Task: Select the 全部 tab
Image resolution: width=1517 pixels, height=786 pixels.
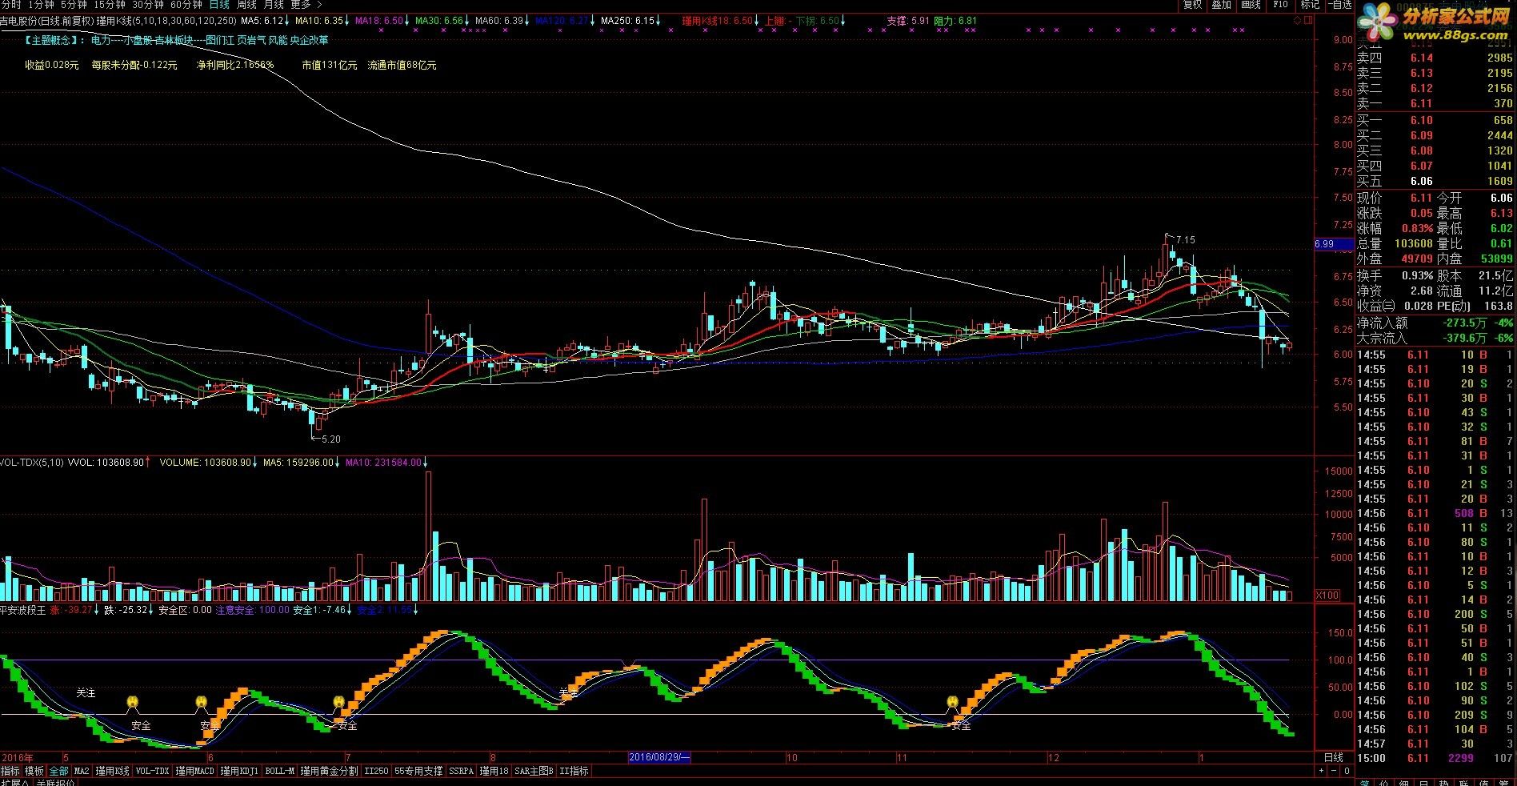Action: coord(58,771)
